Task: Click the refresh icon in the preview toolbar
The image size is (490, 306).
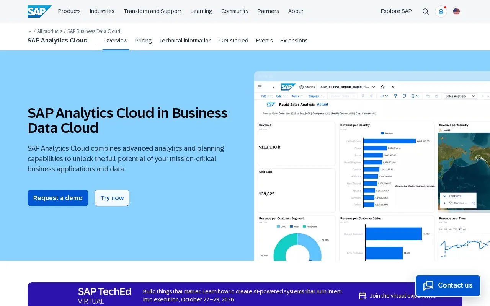Action: tap(404, 96)
